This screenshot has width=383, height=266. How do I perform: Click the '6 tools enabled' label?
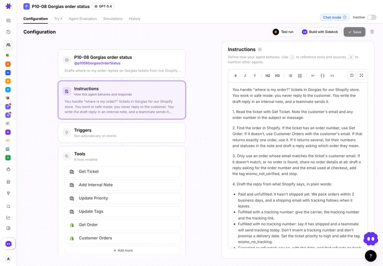pyautogui.click(x=86, y=160)
